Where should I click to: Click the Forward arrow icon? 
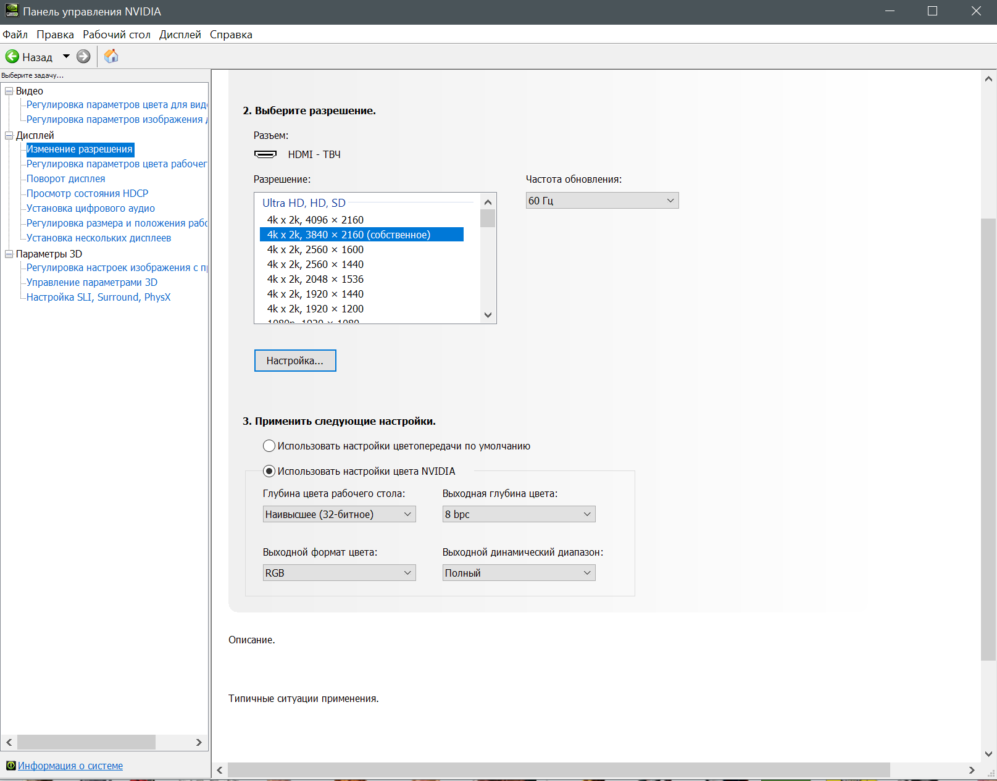pyautogui.click(x=83, y=57)
